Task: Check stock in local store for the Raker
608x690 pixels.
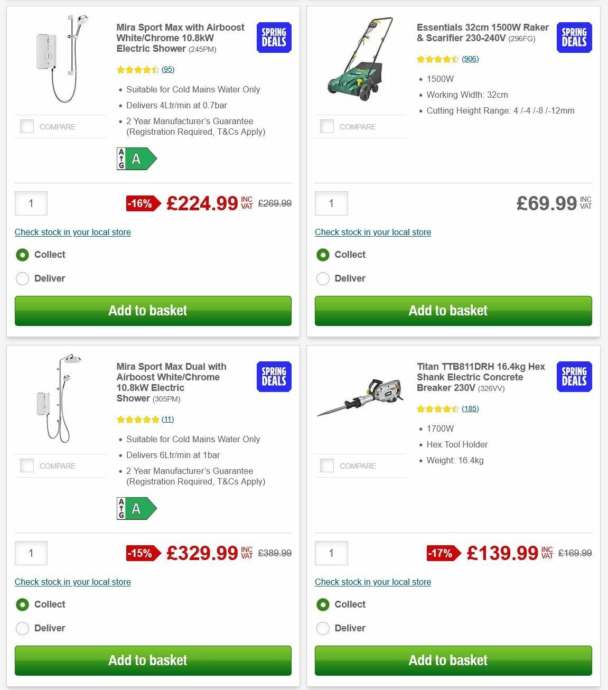Action: click(x=373, y=232)
